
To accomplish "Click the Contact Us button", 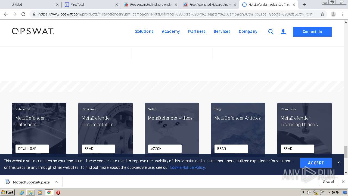I will click(x=312, y=32).
